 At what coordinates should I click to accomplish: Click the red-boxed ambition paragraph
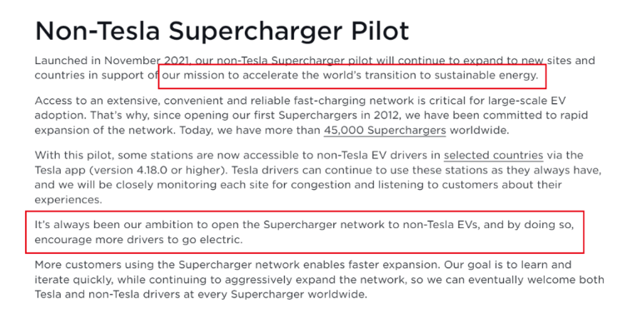[x=304, y=232]
